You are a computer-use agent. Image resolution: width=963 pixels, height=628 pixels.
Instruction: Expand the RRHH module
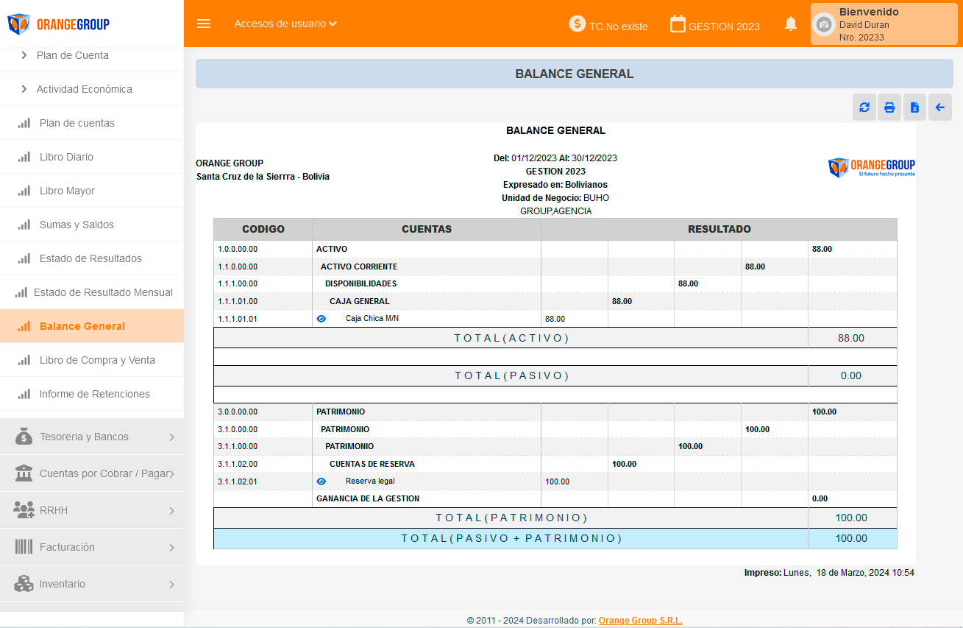(x=92, y=510)
